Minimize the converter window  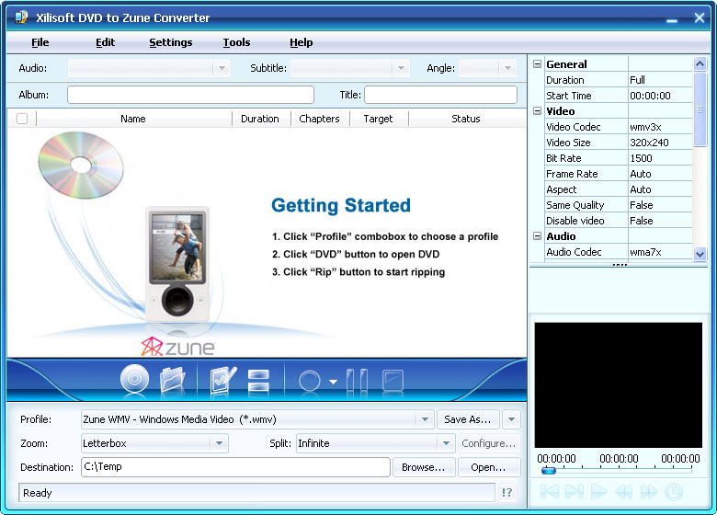672,18
